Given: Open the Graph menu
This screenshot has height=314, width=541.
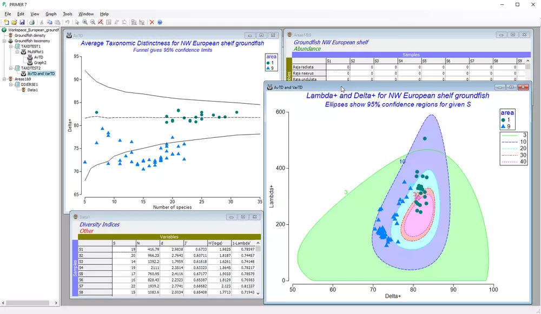Looking at the screenshot, I should pos(51,14).
